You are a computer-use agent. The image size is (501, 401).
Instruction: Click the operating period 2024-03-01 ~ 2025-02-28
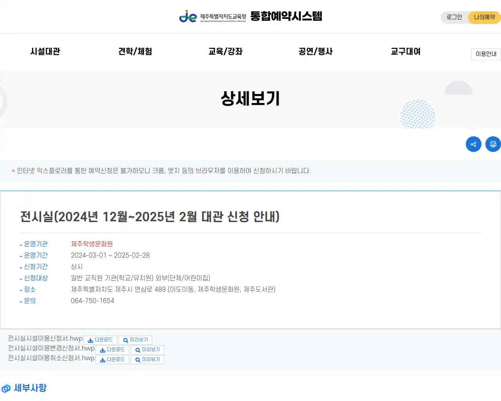110,255
